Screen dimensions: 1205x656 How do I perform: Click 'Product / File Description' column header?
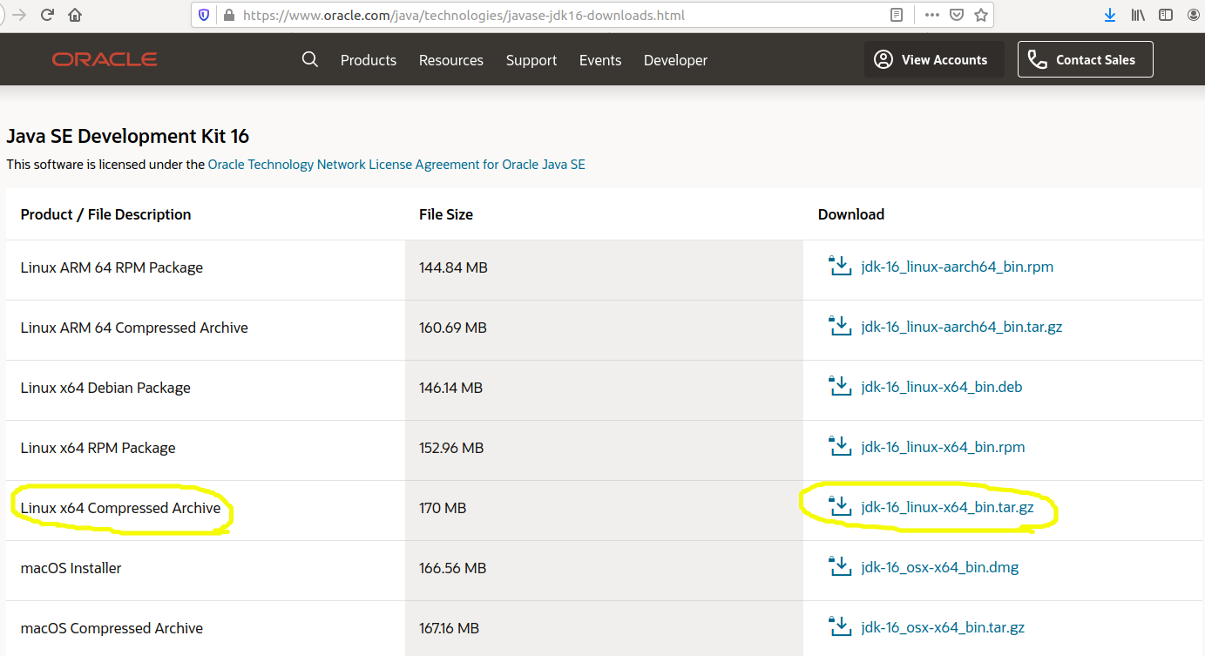click(x=105, y=214)
